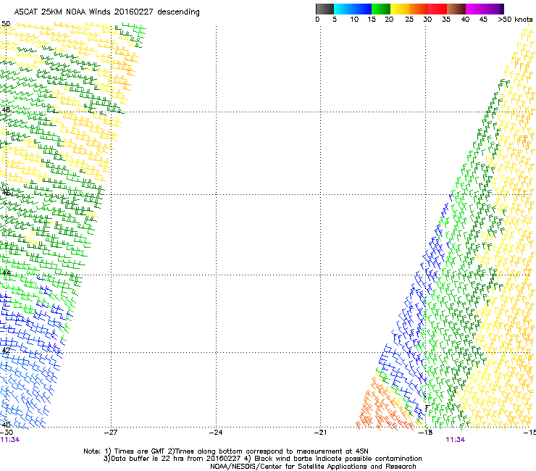
Task: Click the NOAA/NESDIS credit line
Action: [x=313, y=467]
